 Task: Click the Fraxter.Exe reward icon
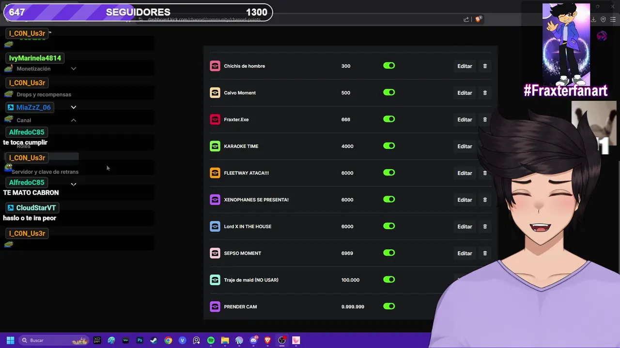click(215, 119)
